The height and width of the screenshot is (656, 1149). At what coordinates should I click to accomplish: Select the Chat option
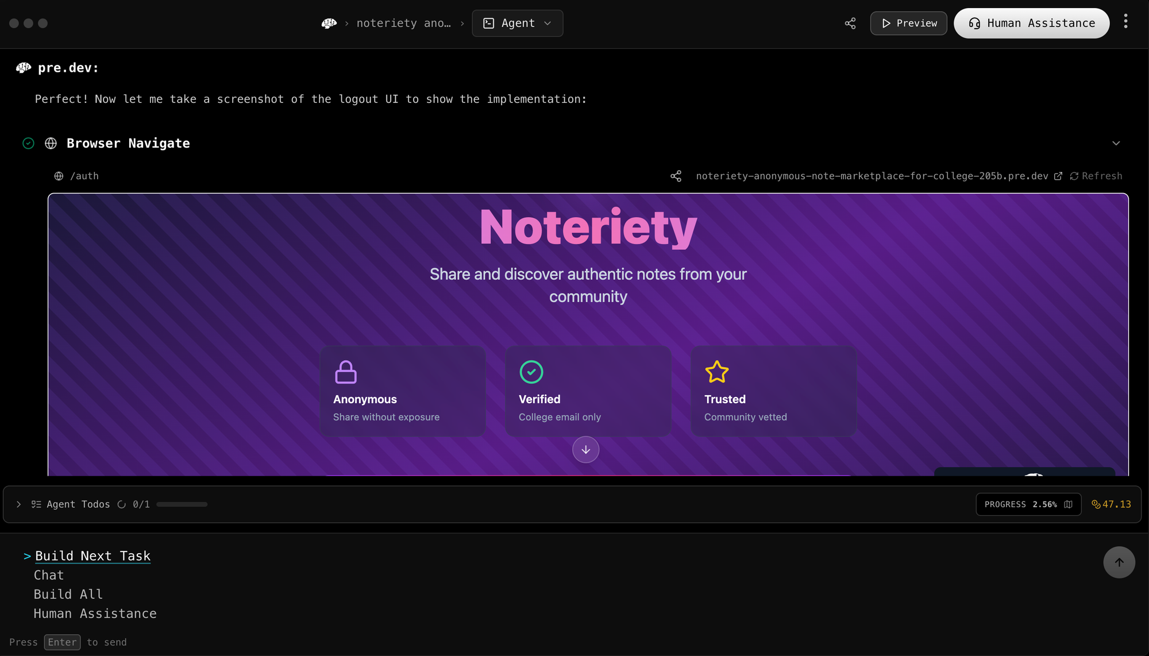point(49,575)
